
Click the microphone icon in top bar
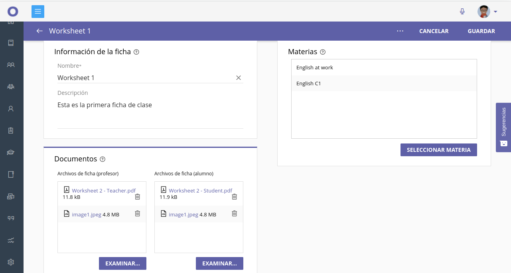point(462,12)
